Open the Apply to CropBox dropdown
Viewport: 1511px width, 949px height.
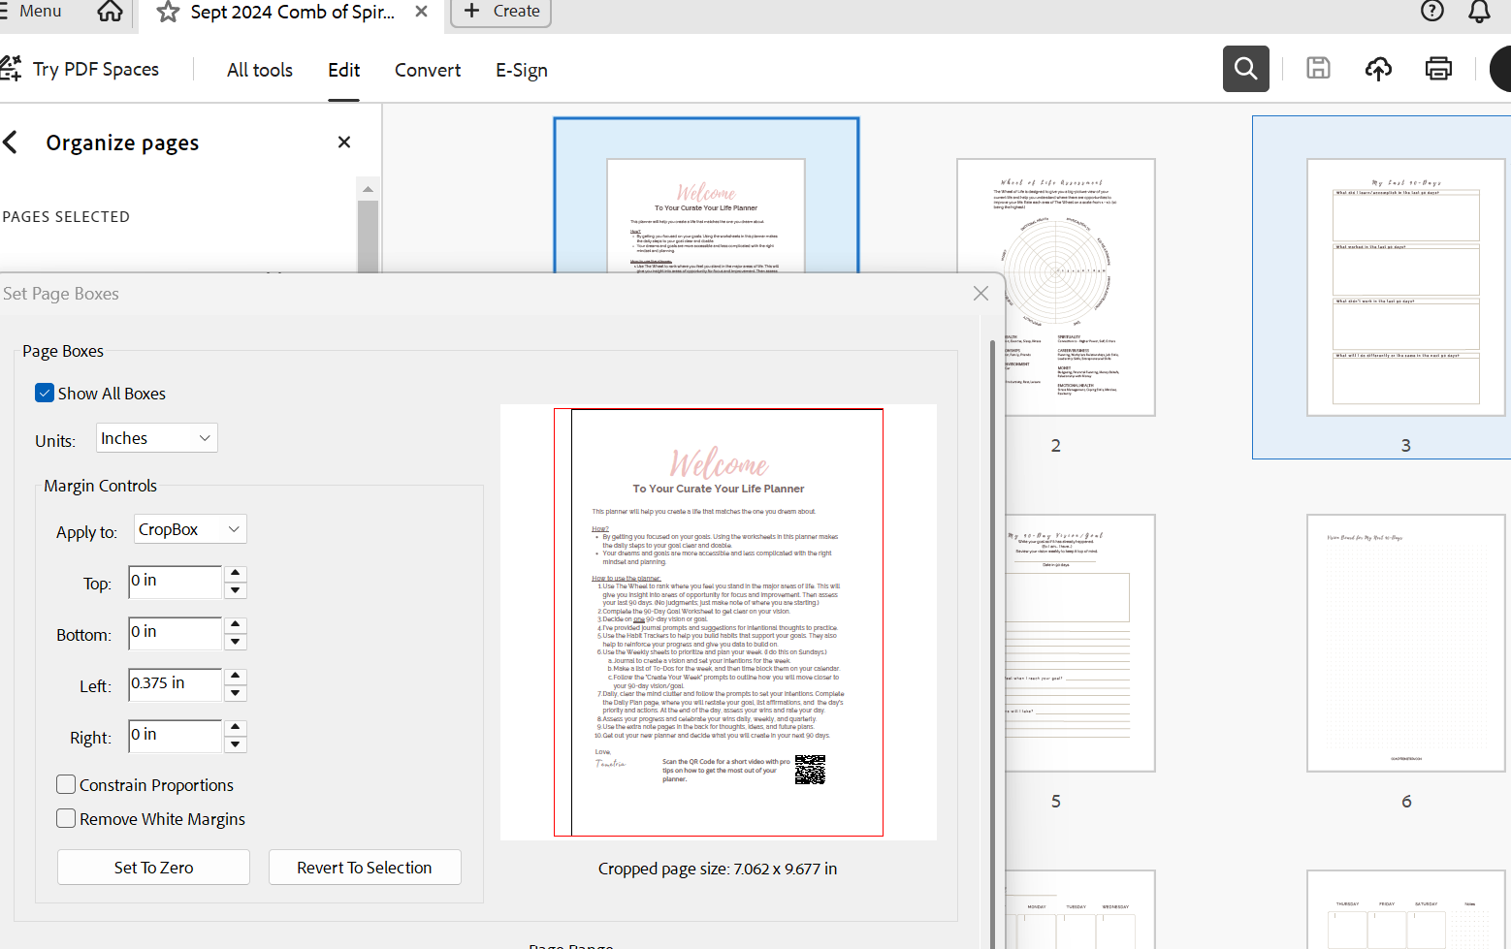[190, 529]
